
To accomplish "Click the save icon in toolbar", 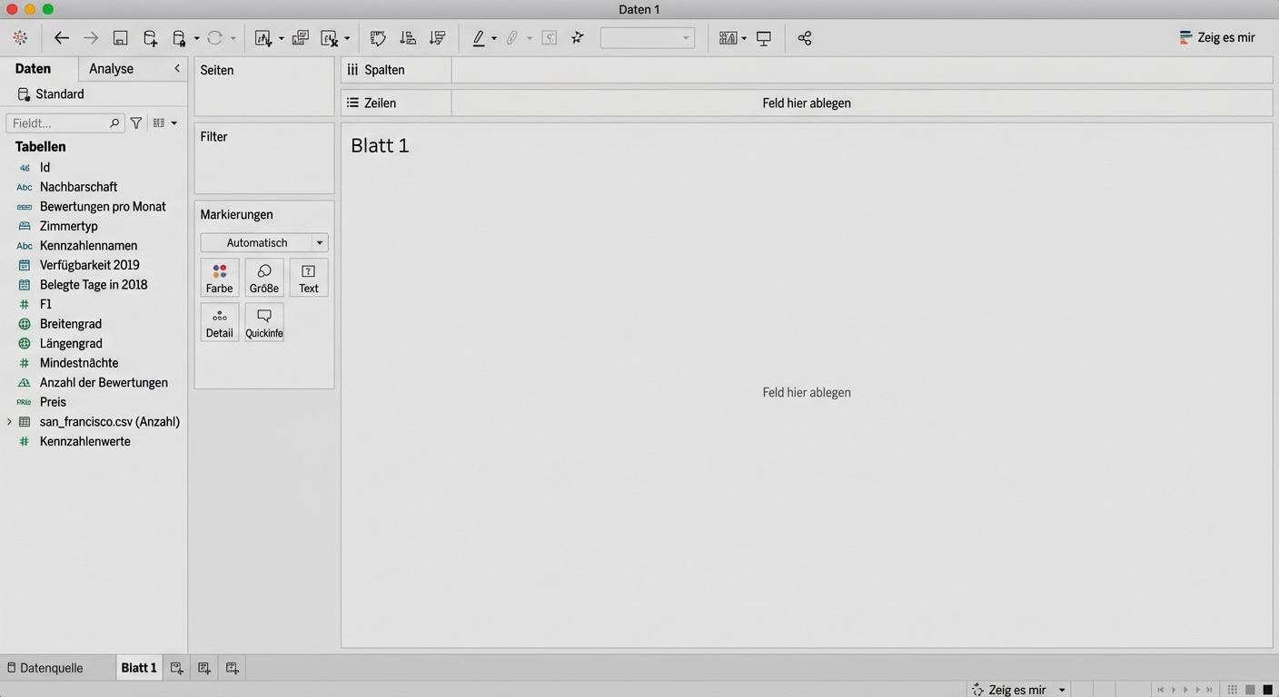I will (x=120, y=38).
